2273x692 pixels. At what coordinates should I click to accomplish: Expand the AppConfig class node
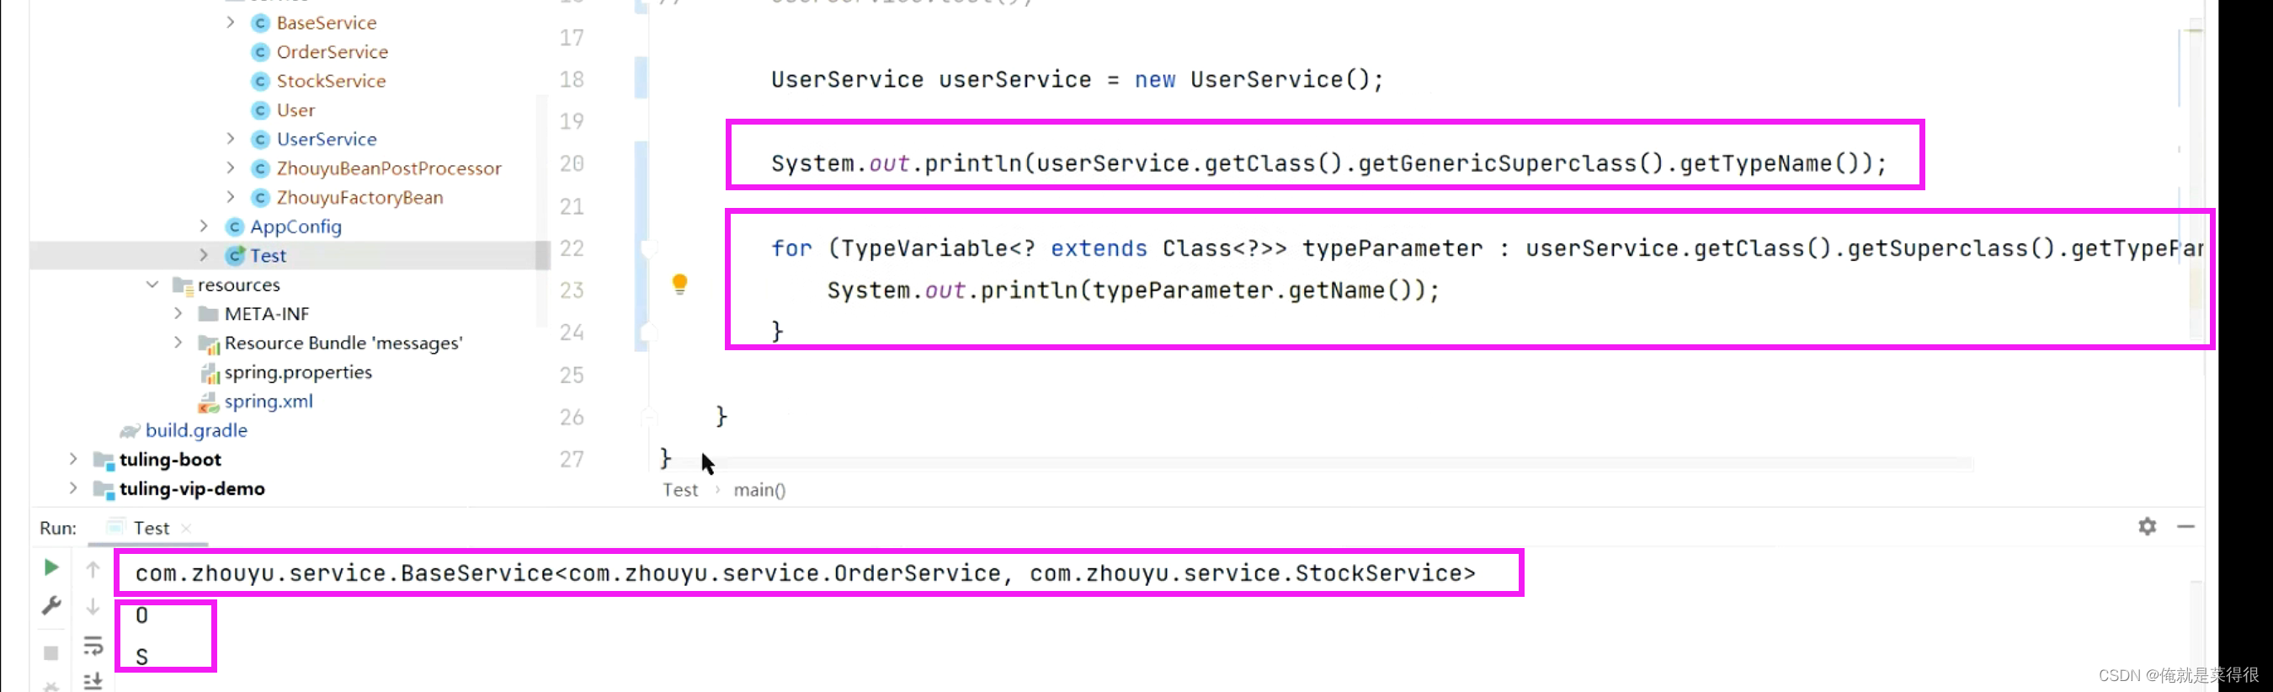204,226
